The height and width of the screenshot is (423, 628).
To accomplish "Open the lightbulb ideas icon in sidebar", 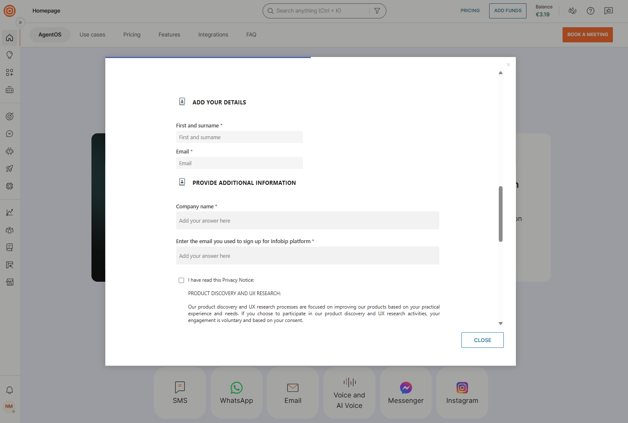I will tap(9, 54).
